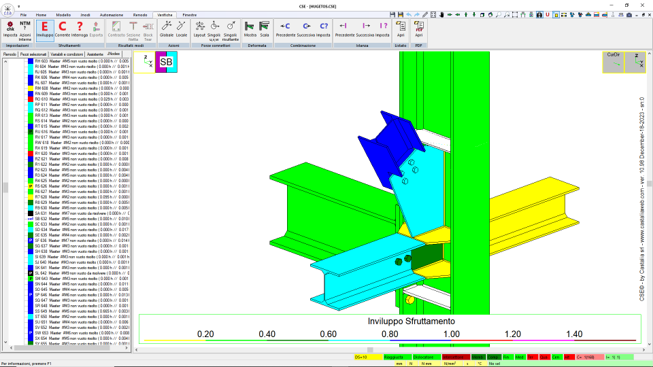Viewport: 653px width, 367px height.
Task: Click the mm length unit field
Action: [x=399, y=364]
